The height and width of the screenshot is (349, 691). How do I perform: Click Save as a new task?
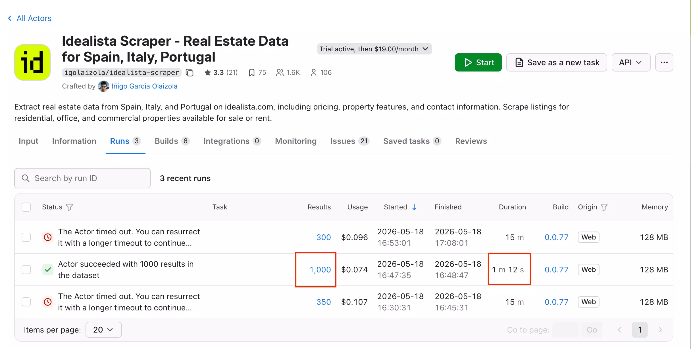tap(557, 62)
